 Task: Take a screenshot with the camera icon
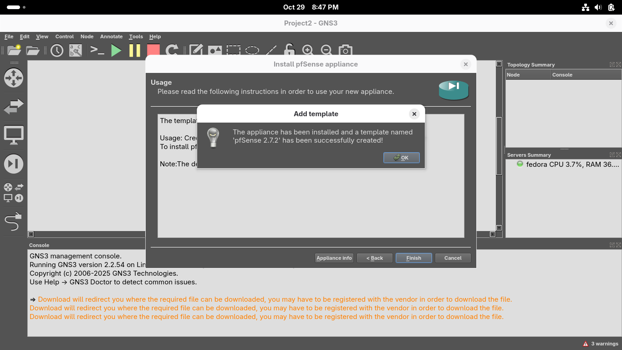point(345,50)
